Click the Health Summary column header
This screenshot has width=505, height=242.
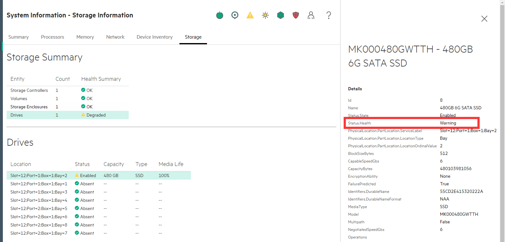pyautogui.click(x=101, y=79)
